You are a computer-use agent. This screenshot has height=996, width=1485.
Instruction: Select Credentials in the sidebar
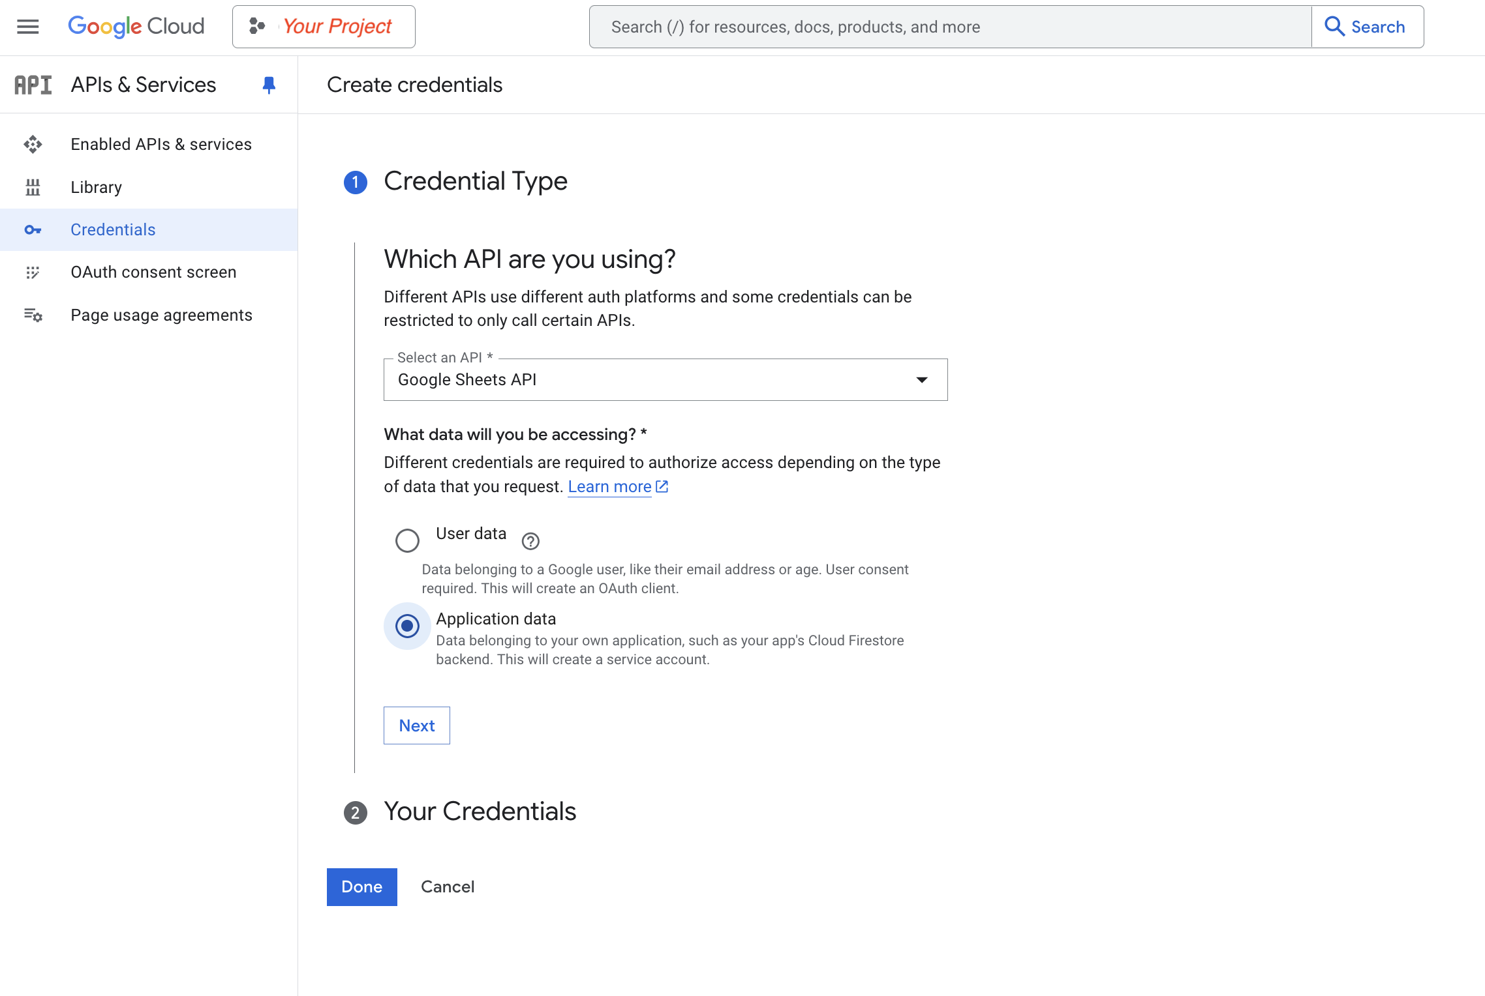[149, 229]
